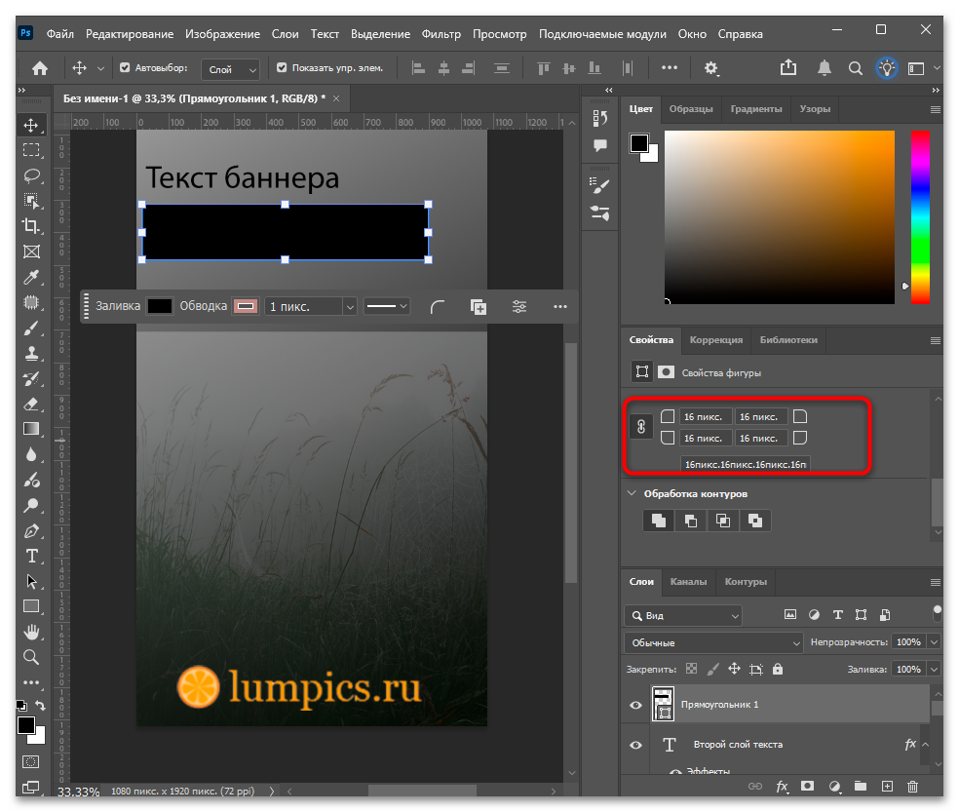
Task: Select the Hand tool
Action: click(x=31, y=632)
